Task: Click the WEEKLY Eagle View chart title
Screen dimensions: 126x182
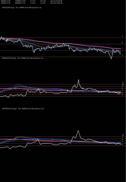Action: (23, 58)
